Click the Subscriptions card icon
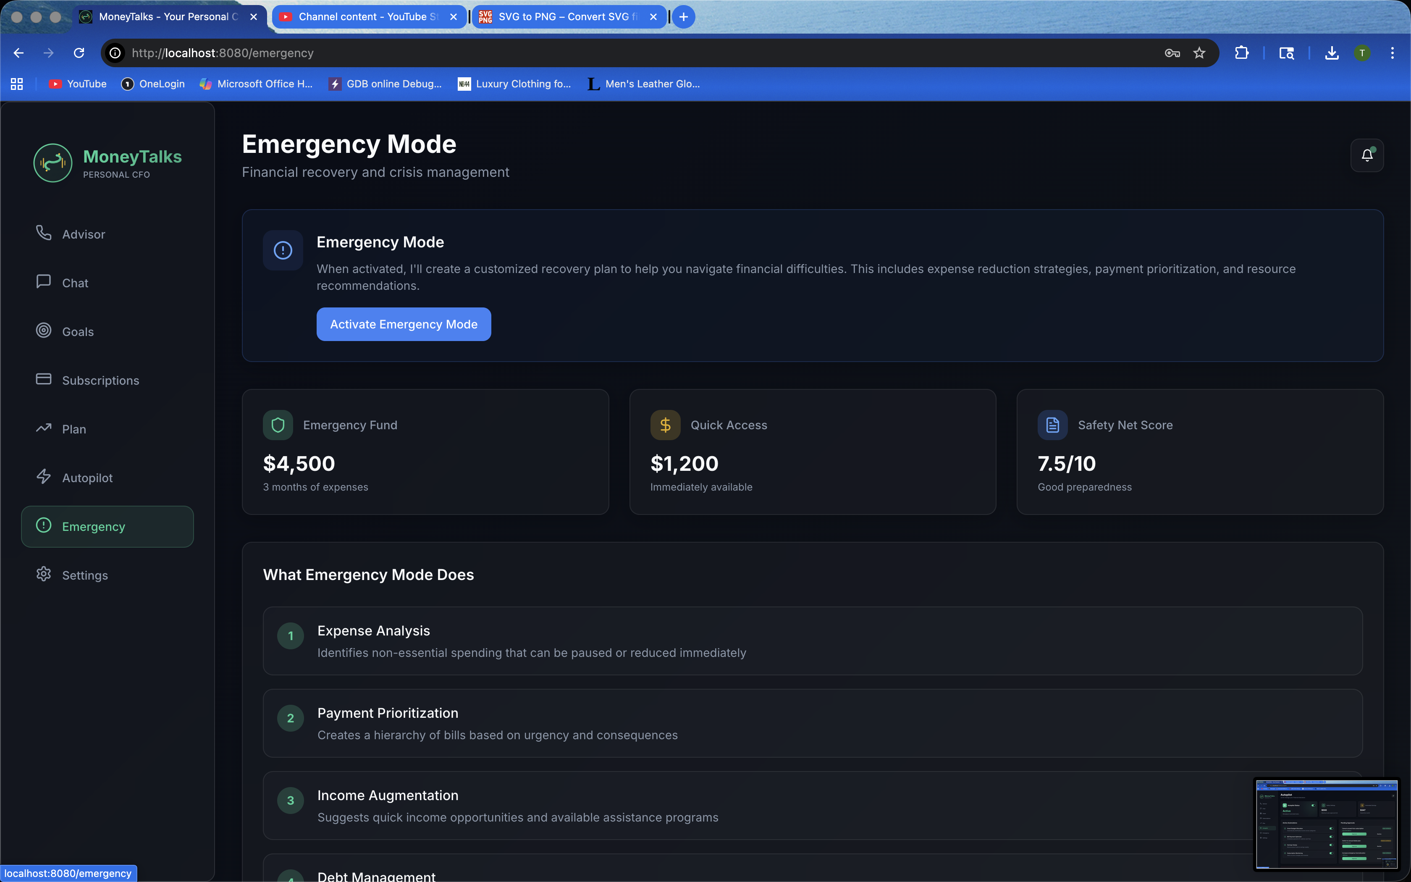The height and width of the screenshot is (882, 1411). point(44,379)
